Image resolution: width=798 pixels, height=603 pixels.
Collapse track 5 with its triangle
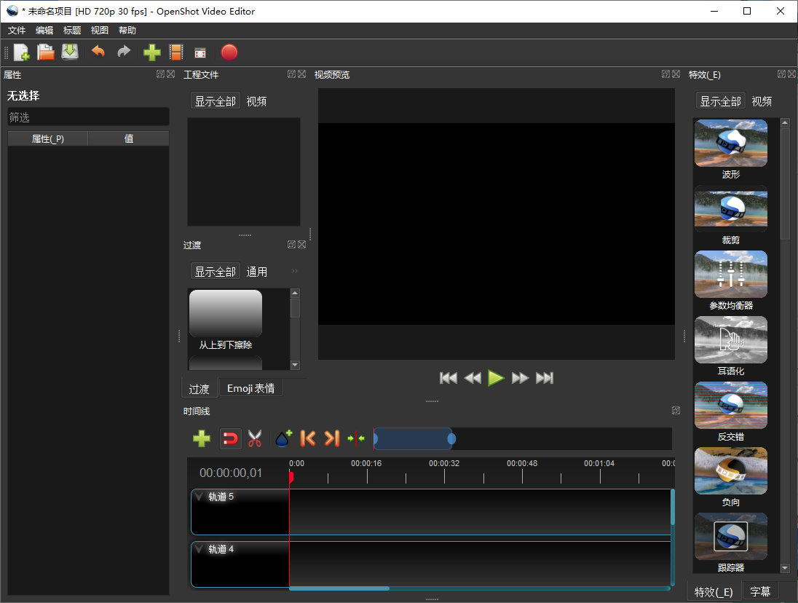[x=199, y=497]
